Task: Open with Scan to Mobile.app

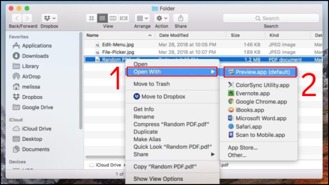Action: [259, 135]
